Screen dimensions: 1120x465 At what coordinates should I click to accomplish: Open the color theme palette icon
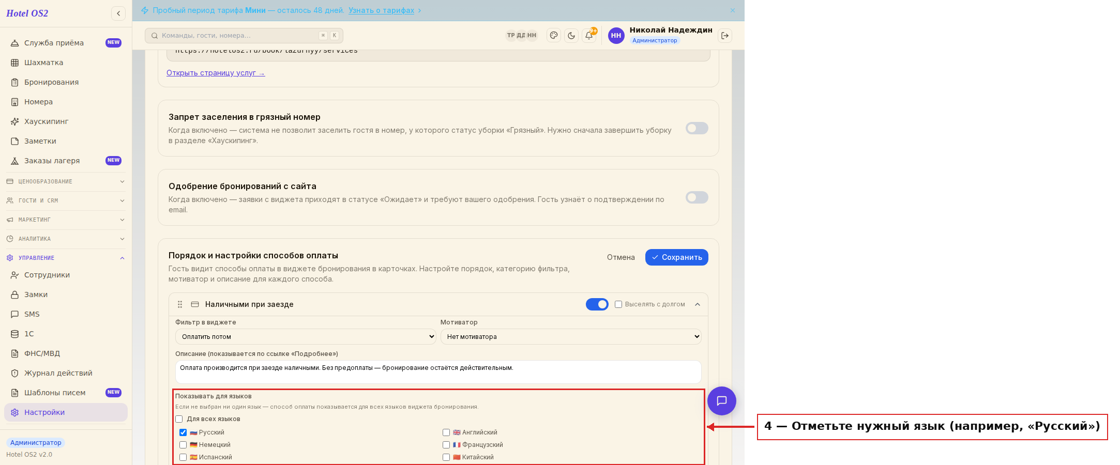554,36
